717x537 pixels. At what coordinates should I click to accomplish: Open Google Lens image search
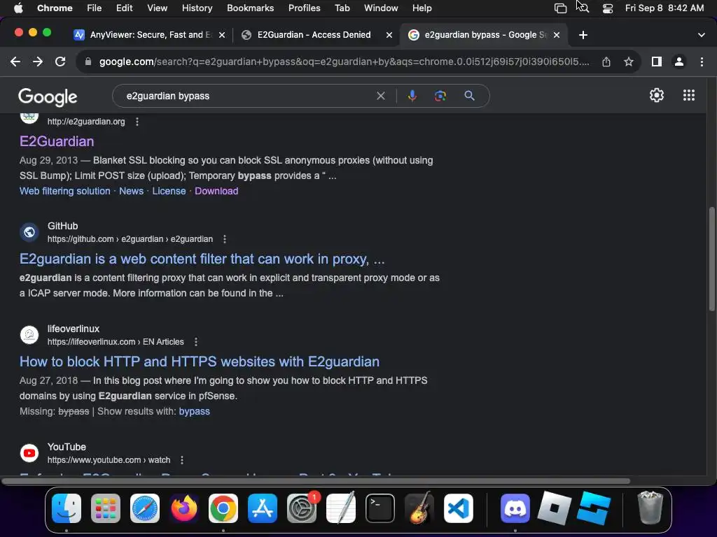click(440, 96)
